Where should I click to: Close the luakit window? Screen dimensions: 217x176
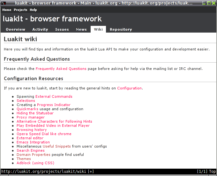coord(214,3)
